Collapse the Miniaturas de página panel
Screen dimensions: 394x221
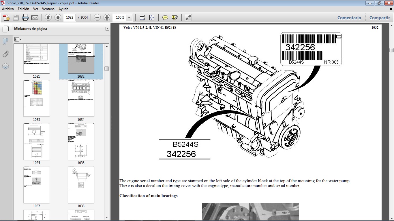click(x=107, y=29)
